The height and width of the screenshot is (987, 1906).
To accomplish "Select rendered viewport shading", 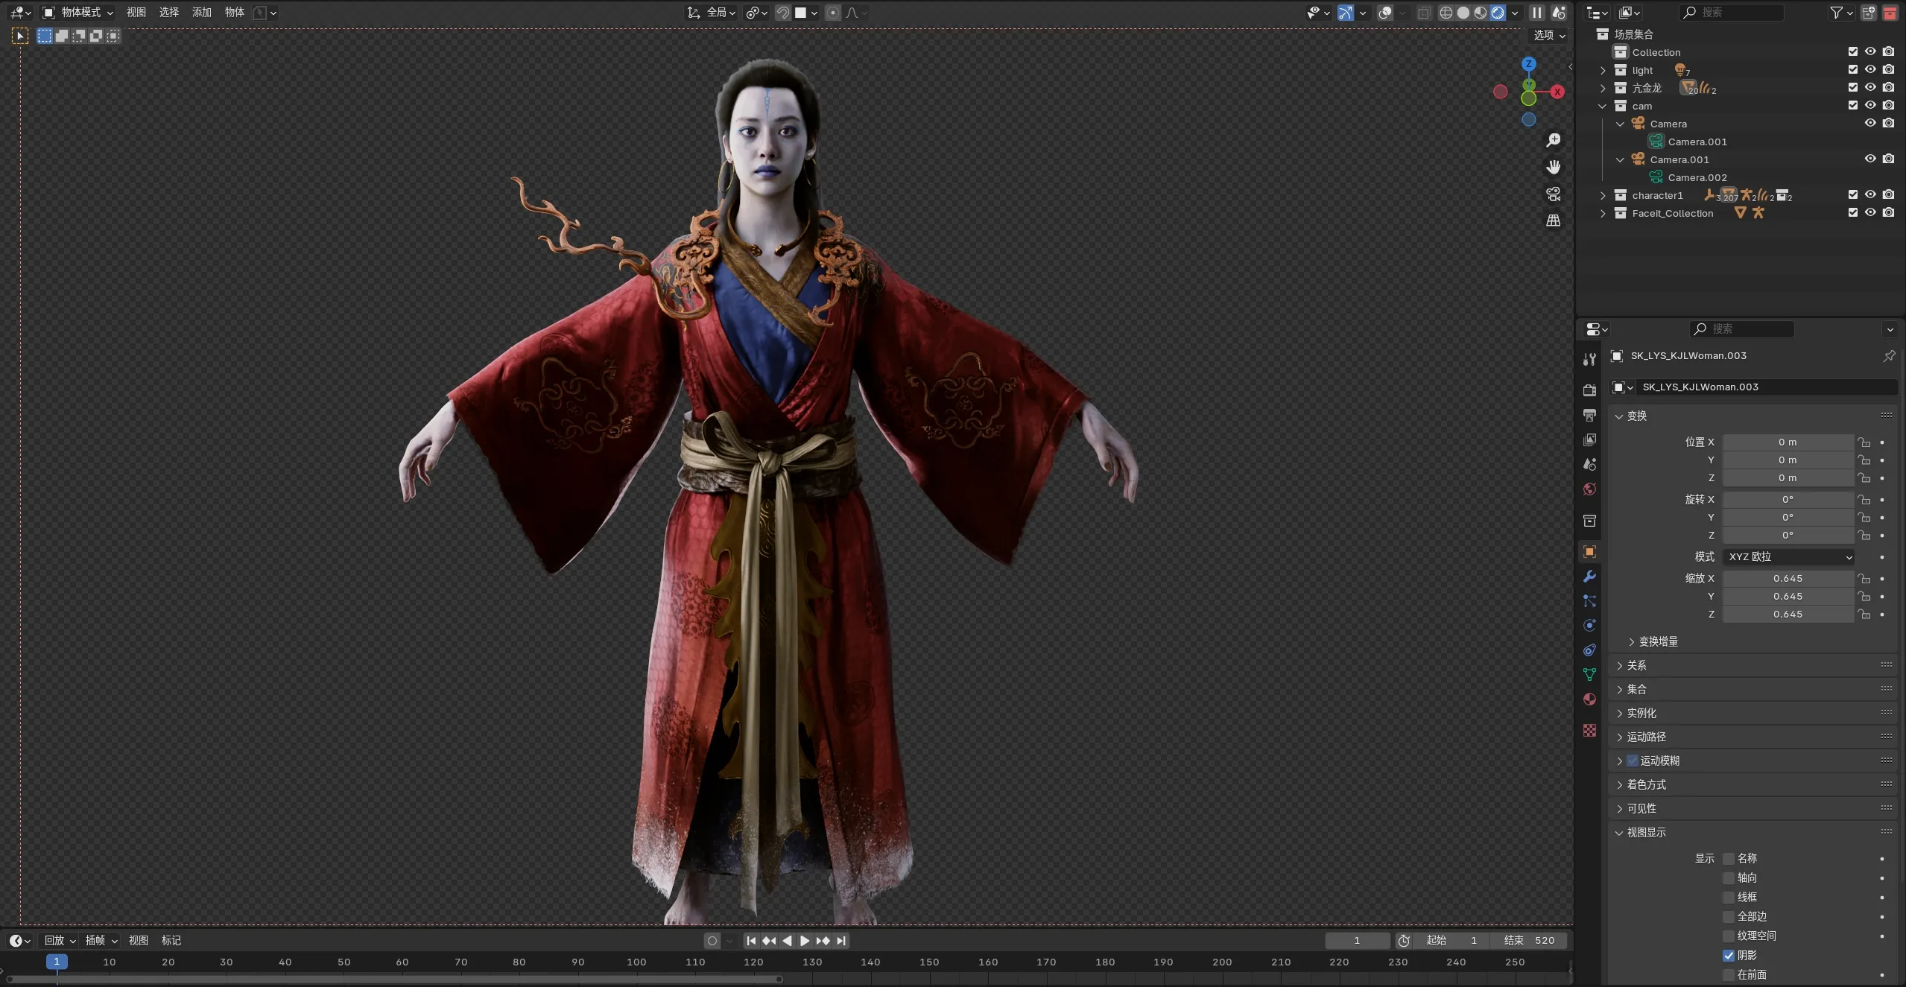I will [1497, 13].
